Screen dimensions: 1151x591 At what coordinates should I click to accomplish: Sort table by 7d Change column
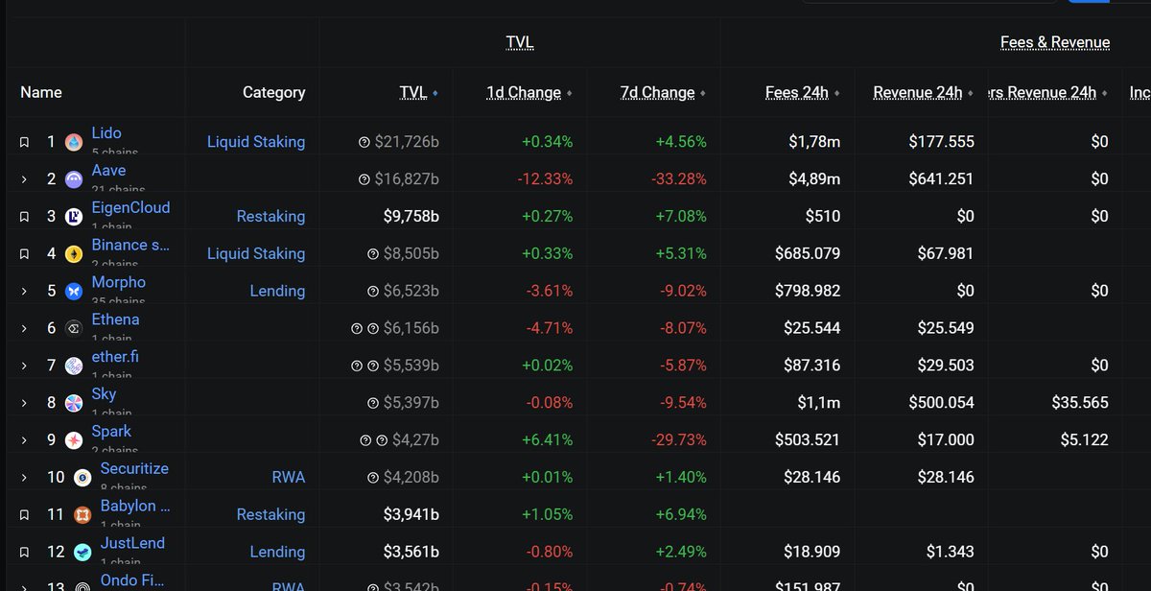click(x=658, y=93)
